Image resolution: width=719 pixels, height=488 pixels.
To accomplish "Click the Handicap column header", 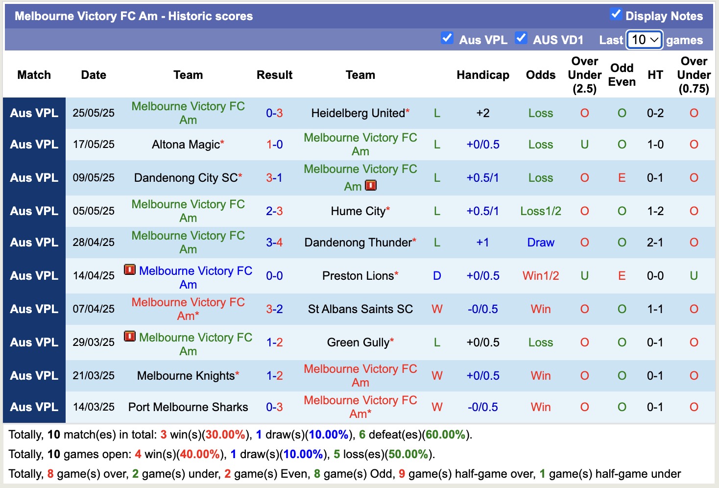I will click(483, 75).
